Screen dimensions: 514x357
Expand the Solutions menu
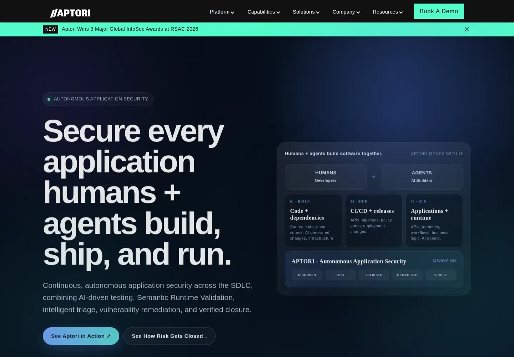point(306,12)
